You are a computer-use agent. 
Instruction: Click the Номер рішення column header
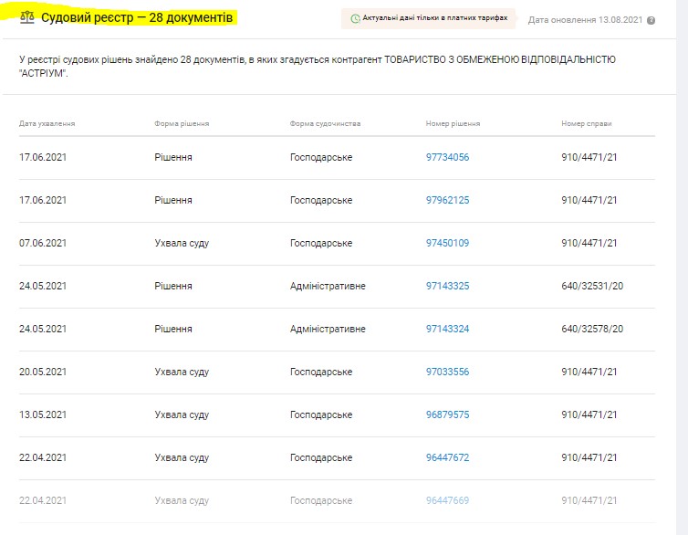click(453, 123)
